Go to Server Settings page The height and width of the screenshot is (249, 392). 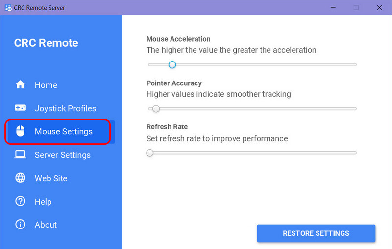point(63,155)
